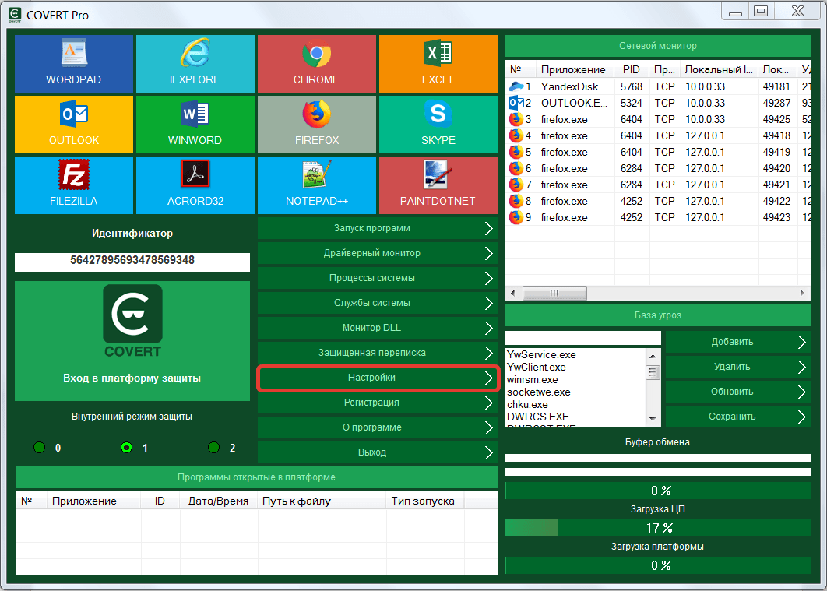Select chku.exe in threat list

coord(527,404)
